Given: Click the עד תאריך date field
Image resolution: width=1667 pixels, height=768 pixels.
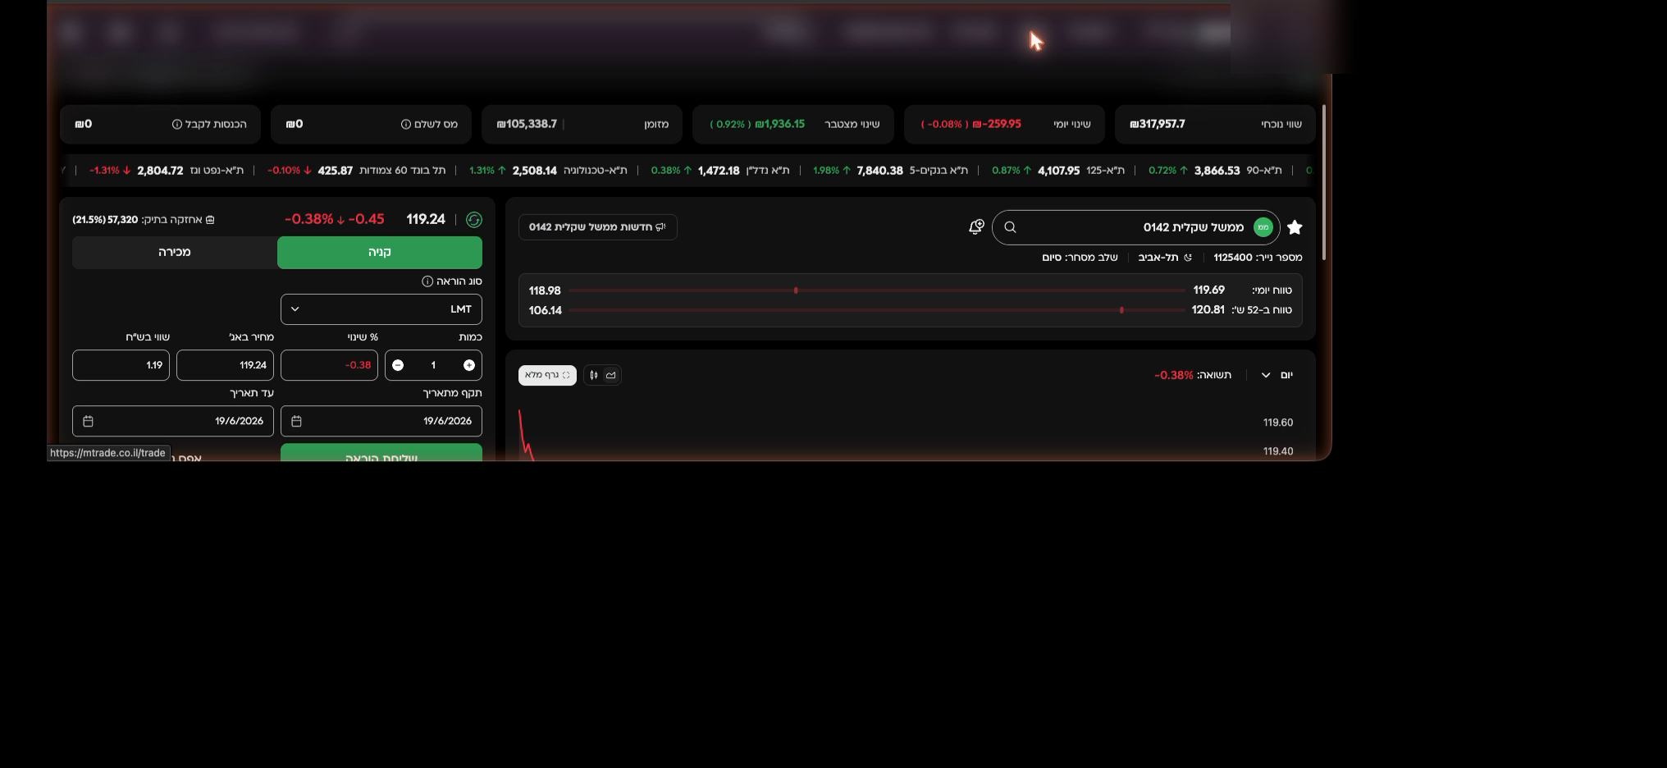Looking at the screenshot, I should pyautogui.click(x=173, y=421).
